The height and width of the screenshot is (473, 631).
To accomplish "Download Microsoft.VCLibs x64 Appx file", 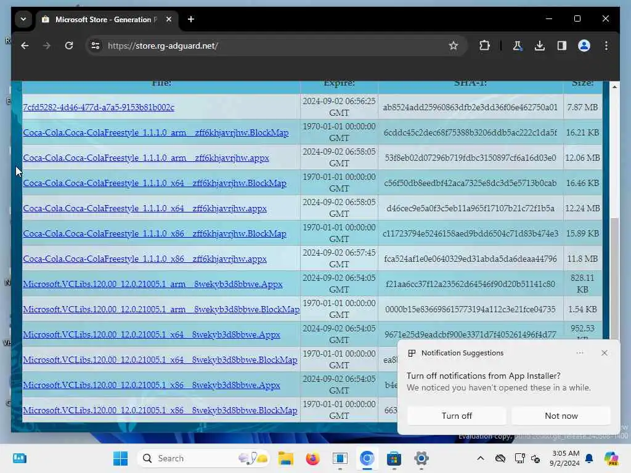I will 152,334.
